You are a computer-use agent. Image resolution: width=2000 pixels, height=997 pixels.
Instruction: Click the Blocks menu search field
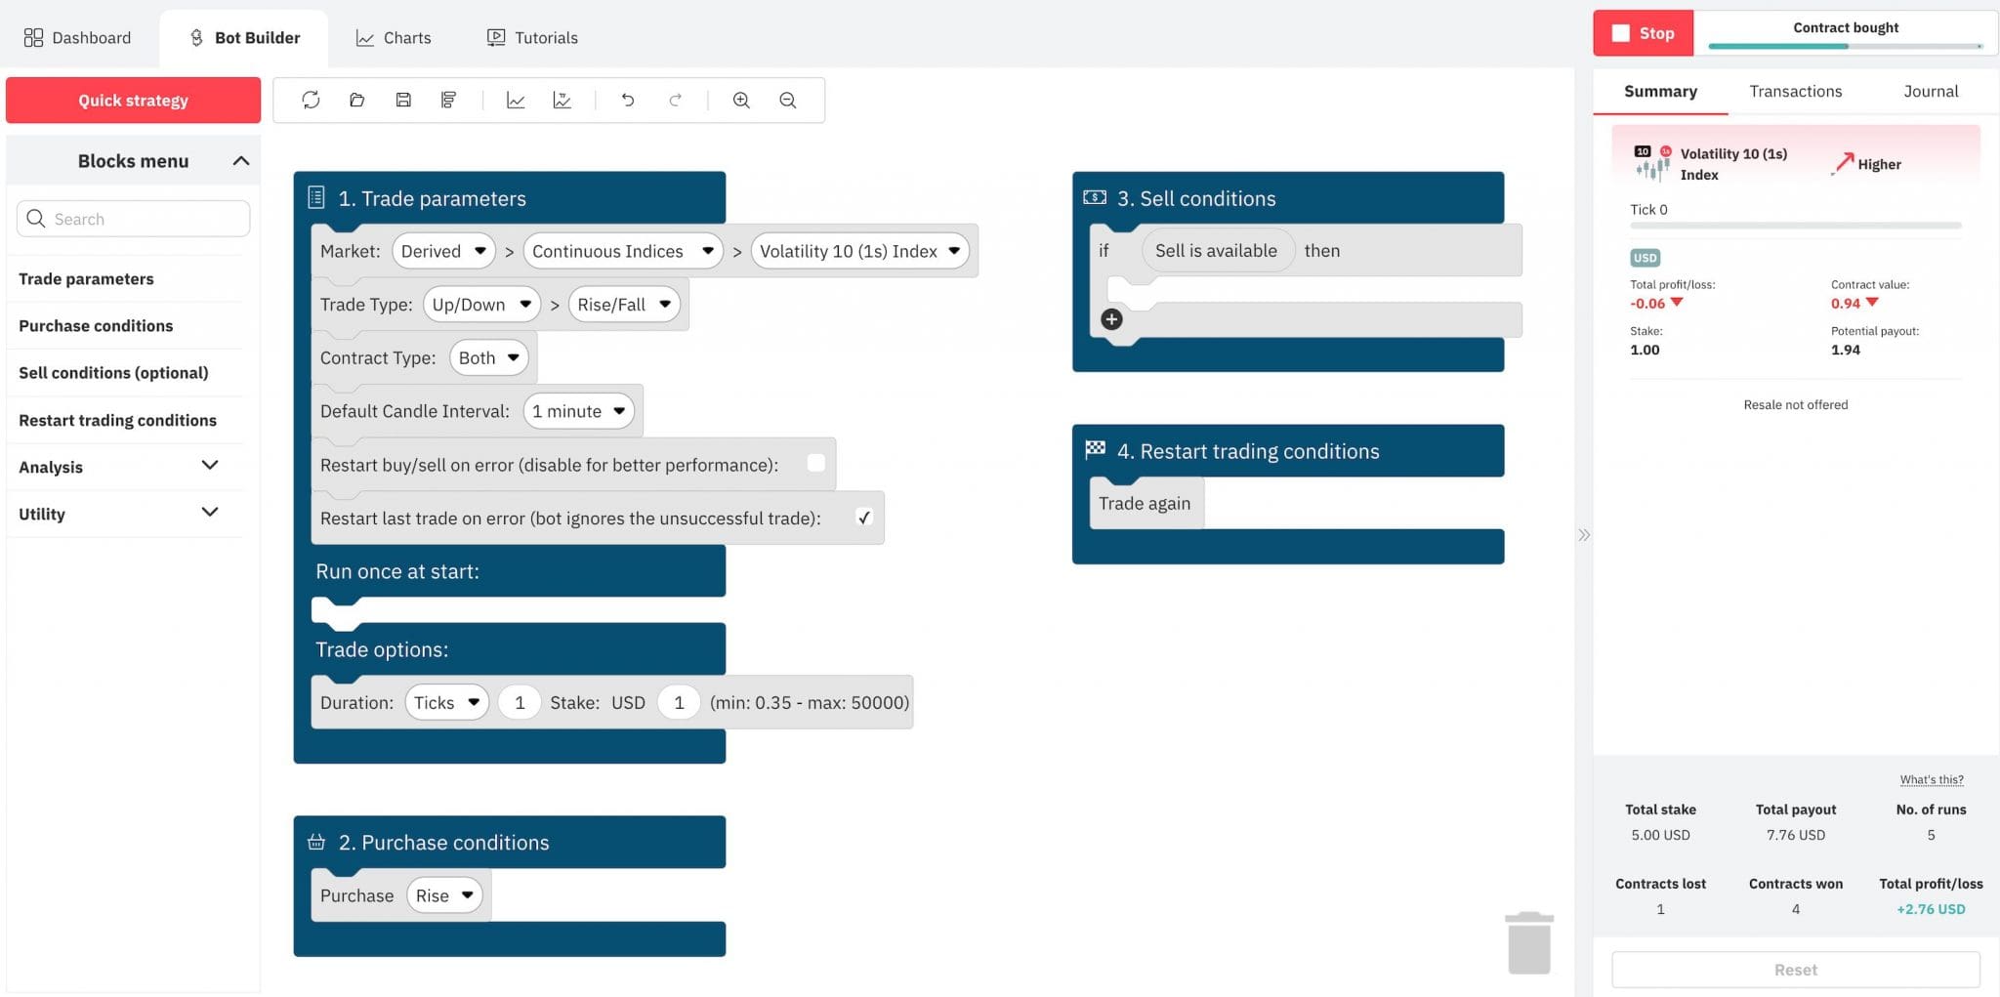tap(133, 219)
